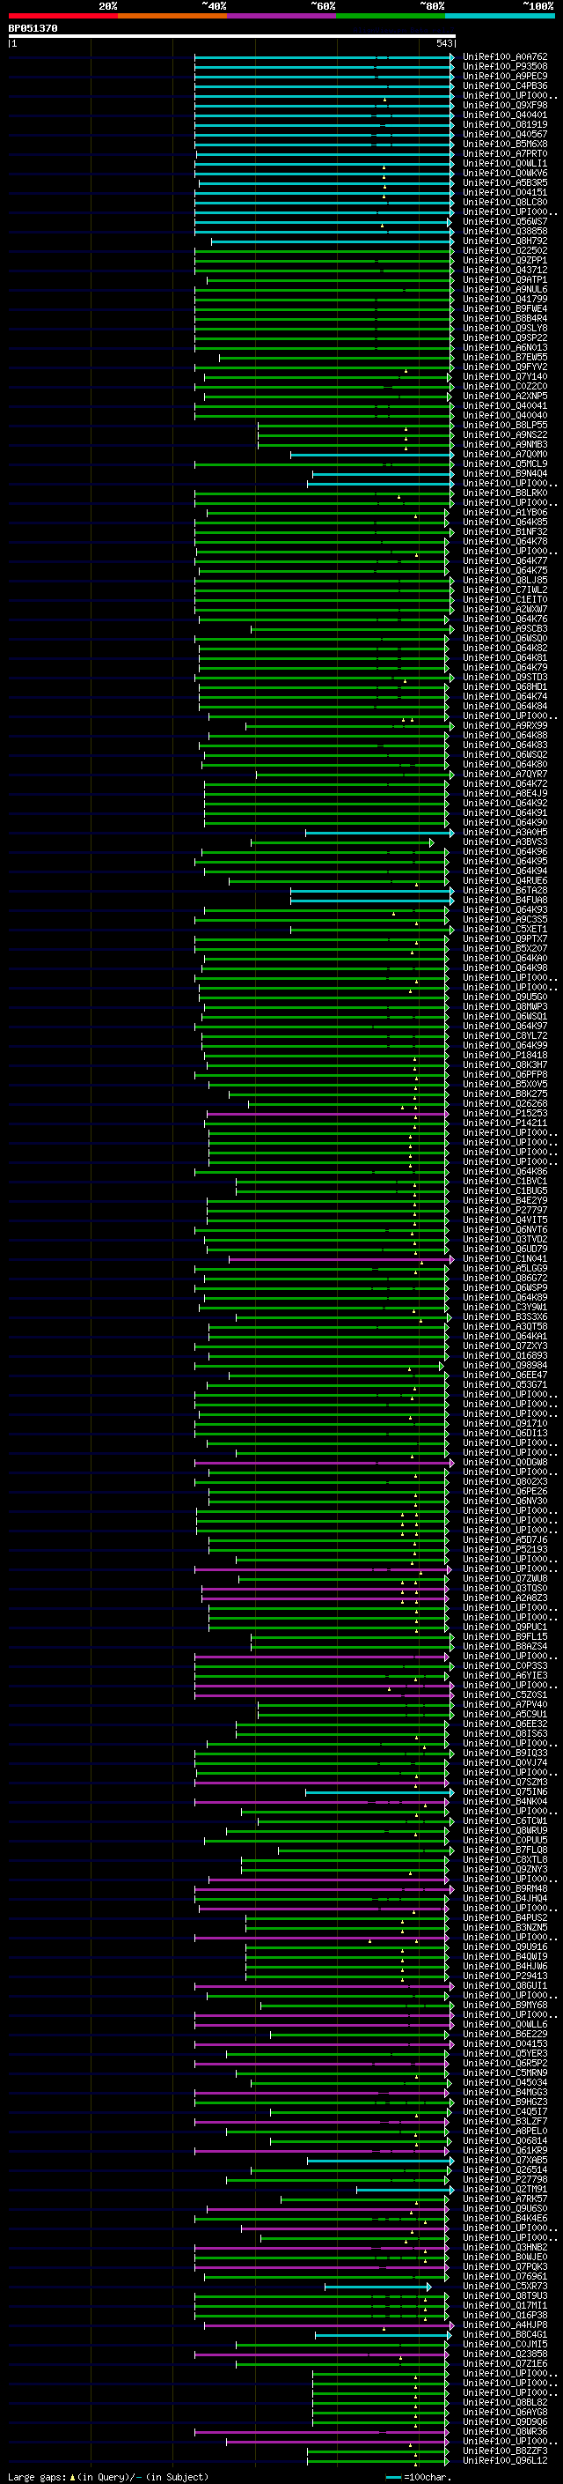Select the UniRef100_Q9ZPP1 hit label

(x=505, y=260)
